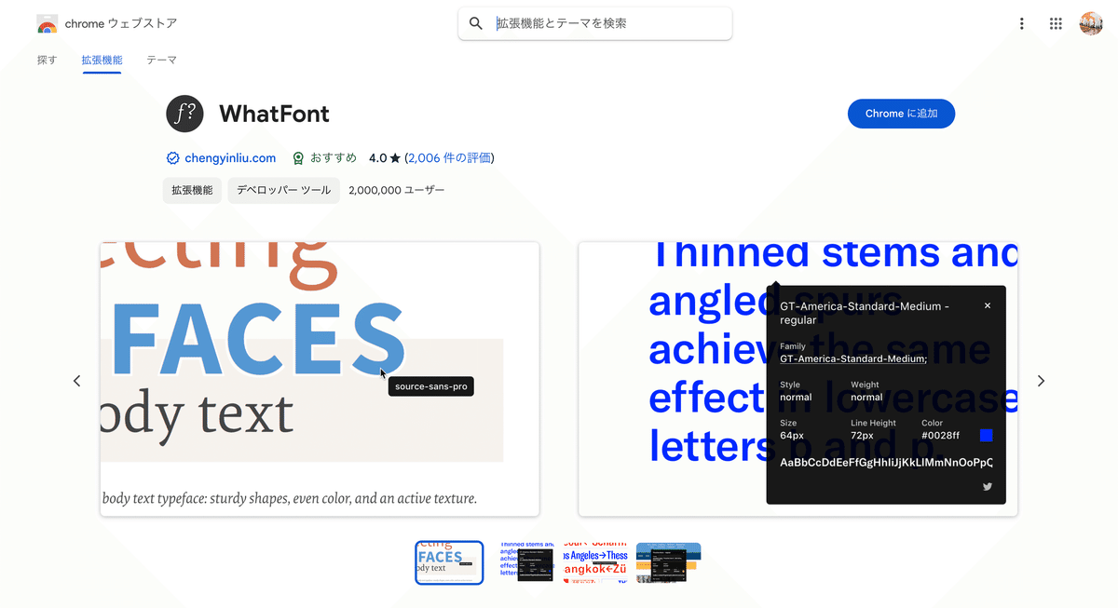Select the third red-text thumbnail

[595, 562]
